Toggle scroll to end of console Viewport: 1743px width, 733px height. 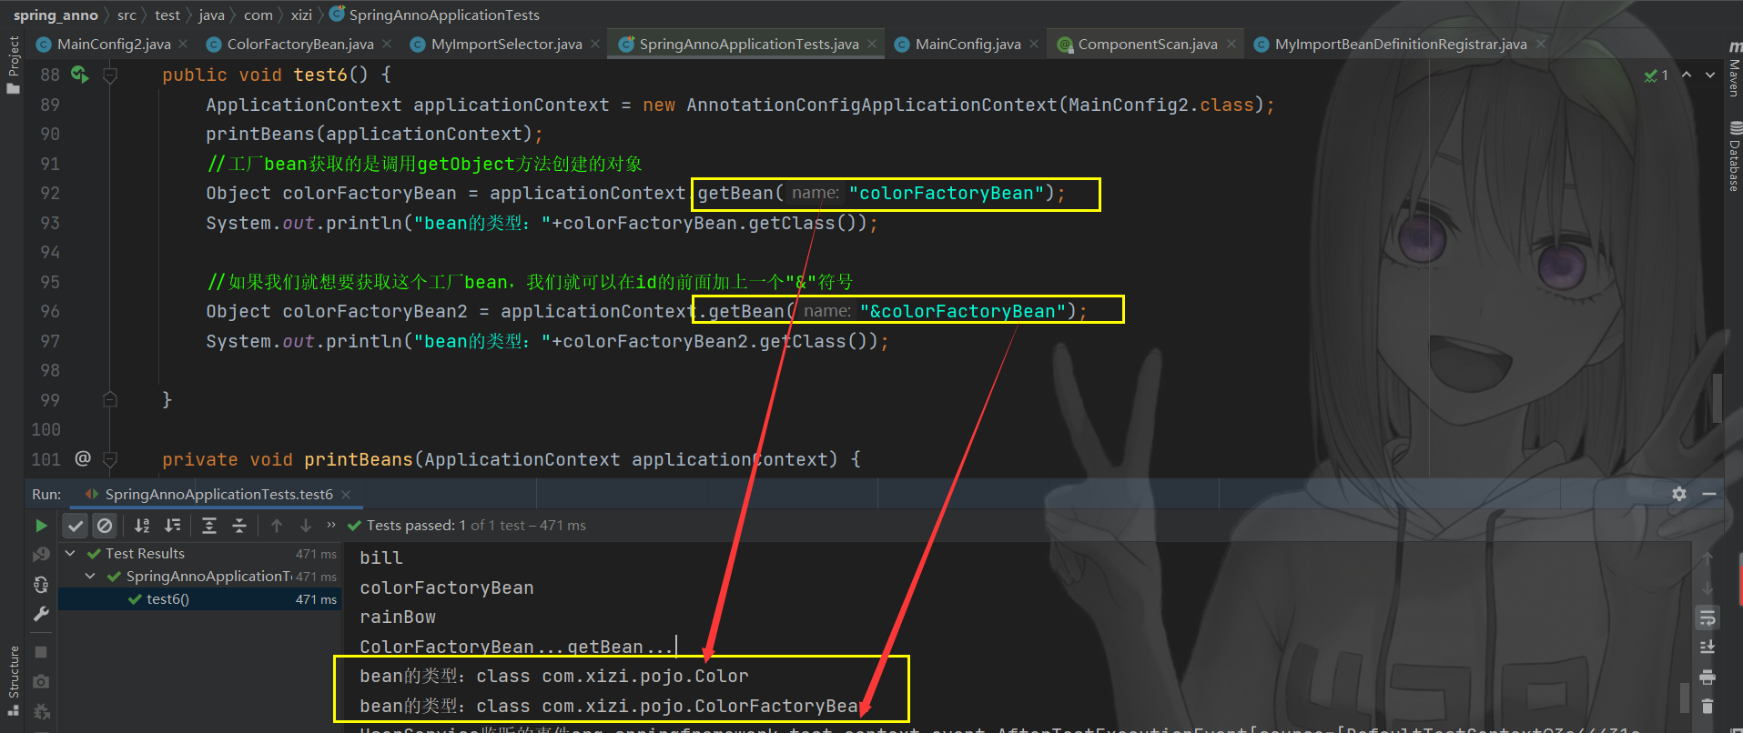click(x=1708, y=648)
